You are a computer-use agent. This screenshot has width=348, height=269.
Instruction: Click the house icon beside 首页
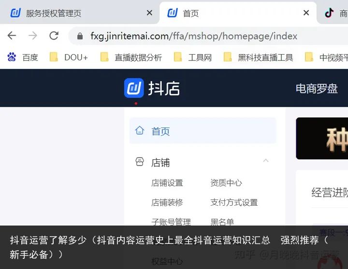point(140,130)
